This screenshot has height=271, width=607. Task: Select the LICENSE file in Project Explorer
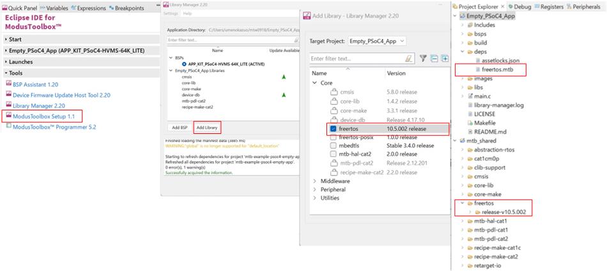[x=485, y=114]
